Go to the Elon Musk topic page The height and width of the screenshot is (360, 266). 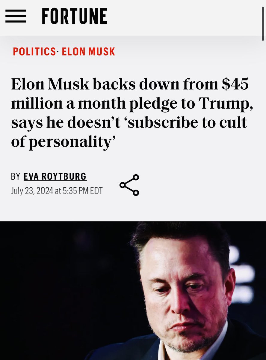(88, 52)
